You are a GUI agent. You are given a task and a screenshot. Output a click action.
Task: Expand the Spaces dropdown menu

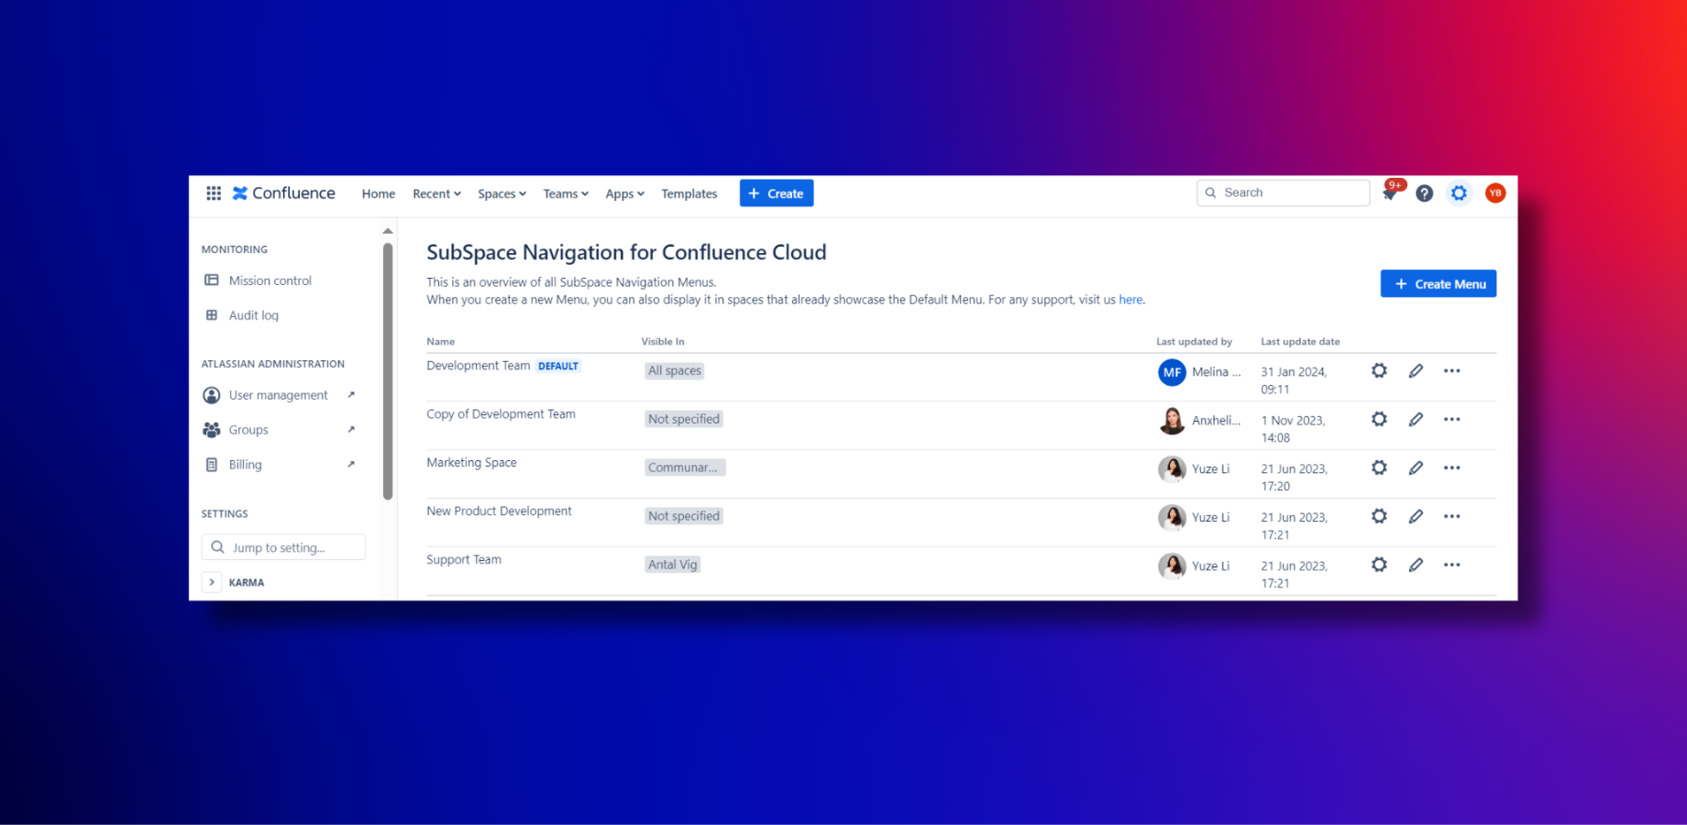click(x=502, y=194)
